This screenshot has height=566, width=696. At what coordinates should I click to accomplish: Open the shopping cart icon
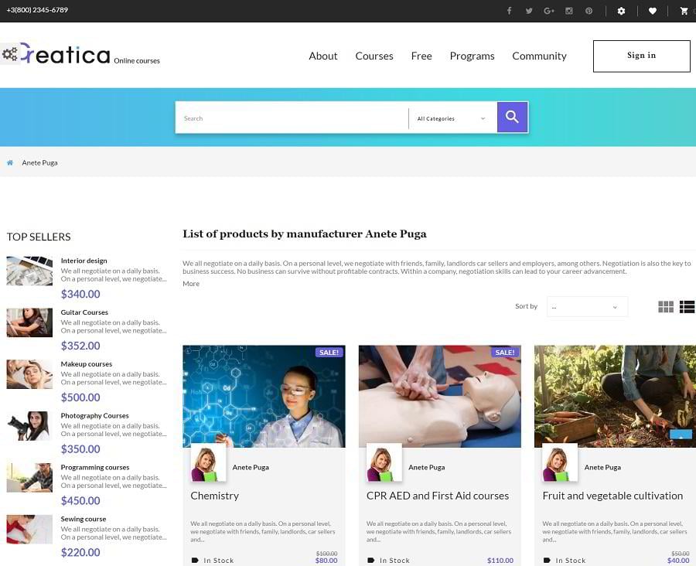(684, 11)
